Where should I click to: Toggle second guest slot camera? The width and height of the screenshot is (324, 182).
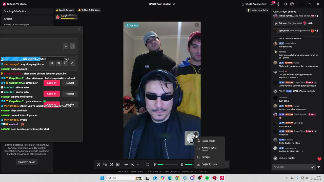(x=59, y=63)
